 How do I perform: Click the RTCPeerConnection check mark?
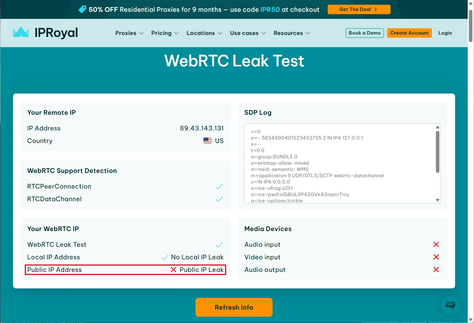tap(219, 187)
